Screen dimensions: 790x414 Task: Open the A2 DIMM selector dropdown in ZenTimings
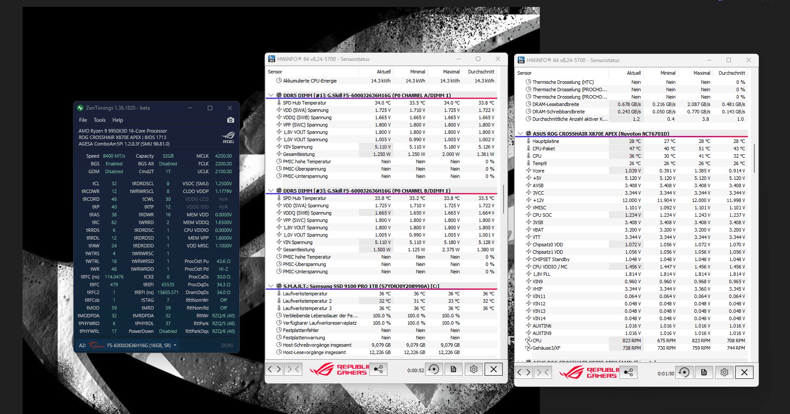pyautogui.click(x=175, y=345)
